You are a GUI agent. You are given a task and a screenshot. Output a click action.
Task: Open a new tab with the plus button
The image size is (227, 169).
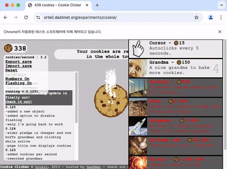click(97, 5)
